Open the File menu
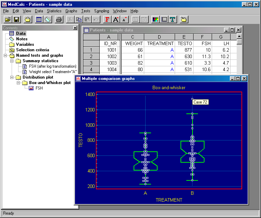This screenshot has width=261, height=218. click(6, 11)
